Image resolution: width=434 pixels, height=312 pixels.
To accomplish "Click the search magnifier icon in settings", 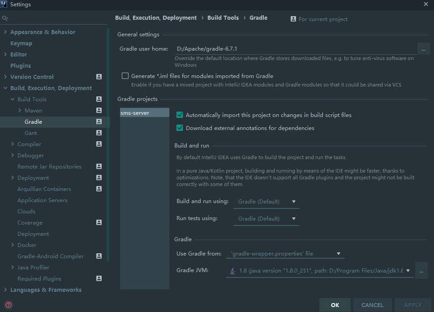I will coord(5,18).
